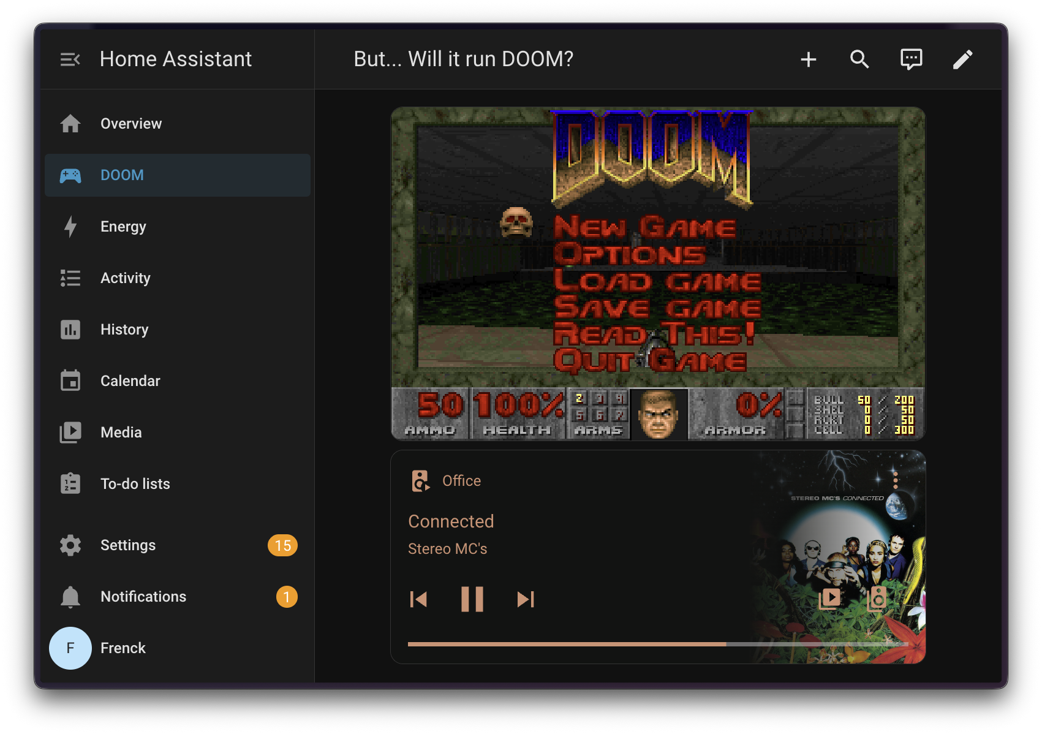Edit the dashboard with the pencil icon
This screenshot has height=734, width=1042.
click(962, 59)
